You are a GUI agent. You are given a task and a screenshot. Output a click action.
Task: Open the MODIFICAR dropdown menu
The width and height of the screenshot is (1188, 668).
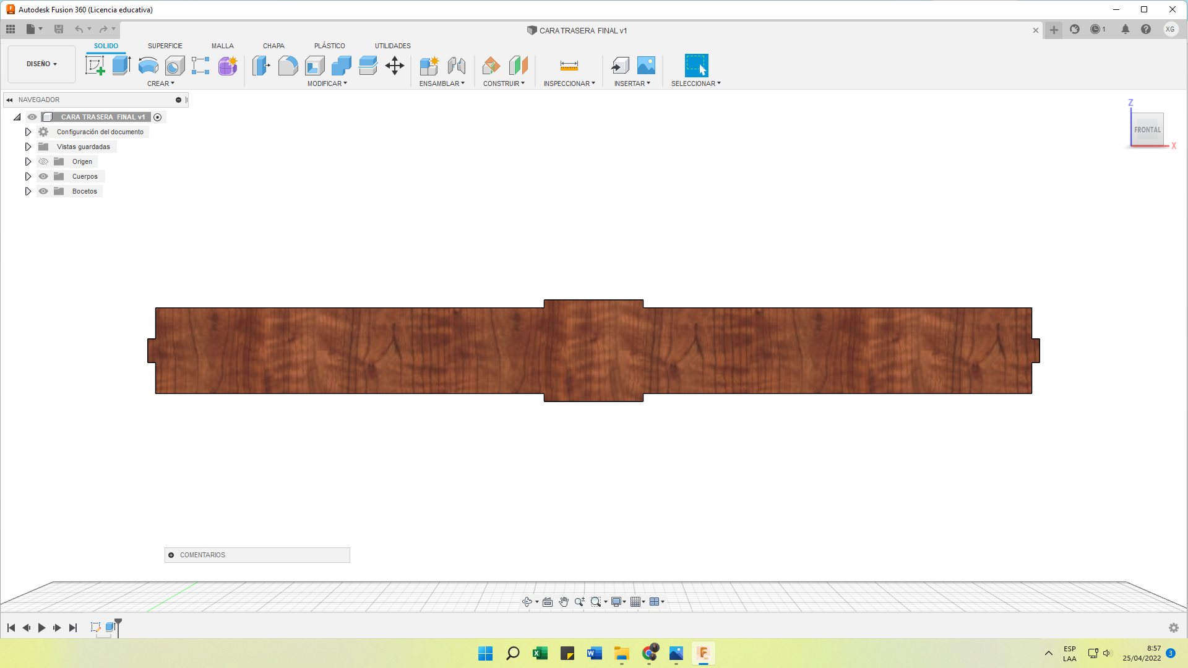click(x=325, y=83)
